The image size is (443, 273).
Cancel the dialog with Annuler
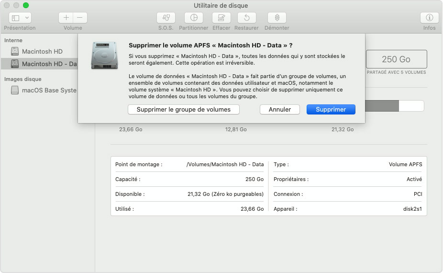tap(280, 110)
